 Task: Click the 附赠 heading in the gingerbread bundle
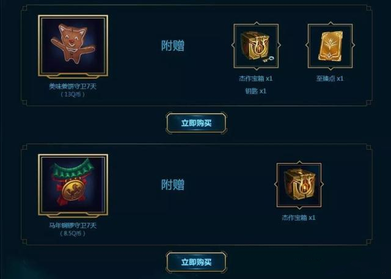pyautogui.click(x=173, y=46)
